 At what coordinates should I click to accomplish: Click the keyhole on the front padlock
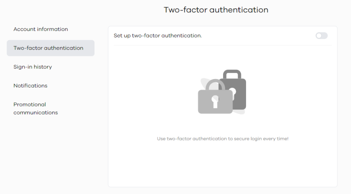(215, 101)
